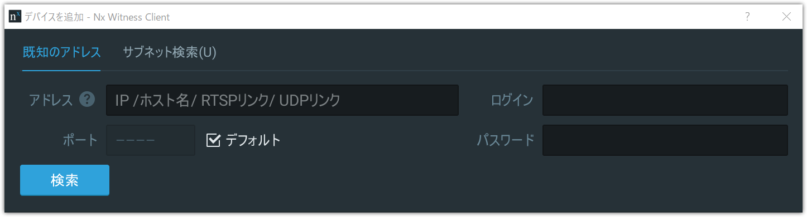Image resolution: width=807 pixels, height=217 pixels.
Task: Select the パスワード text field
Action: click(665, 140)
